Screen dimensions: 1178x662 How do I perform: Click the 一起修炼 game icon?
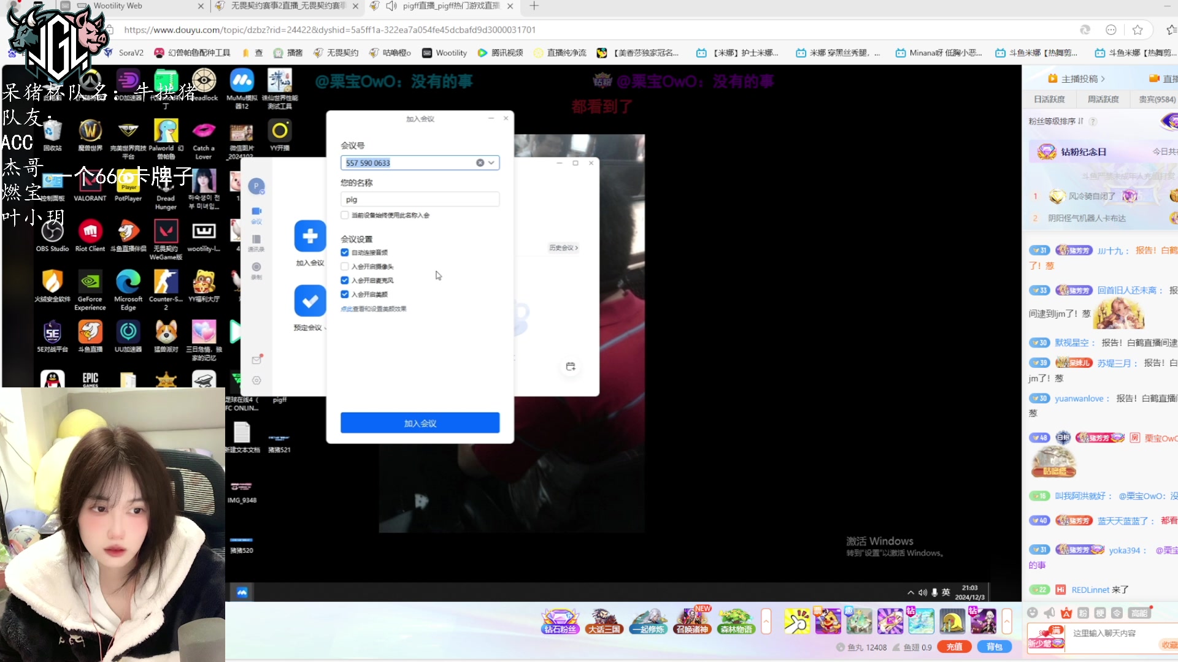(x=649, y=621)
